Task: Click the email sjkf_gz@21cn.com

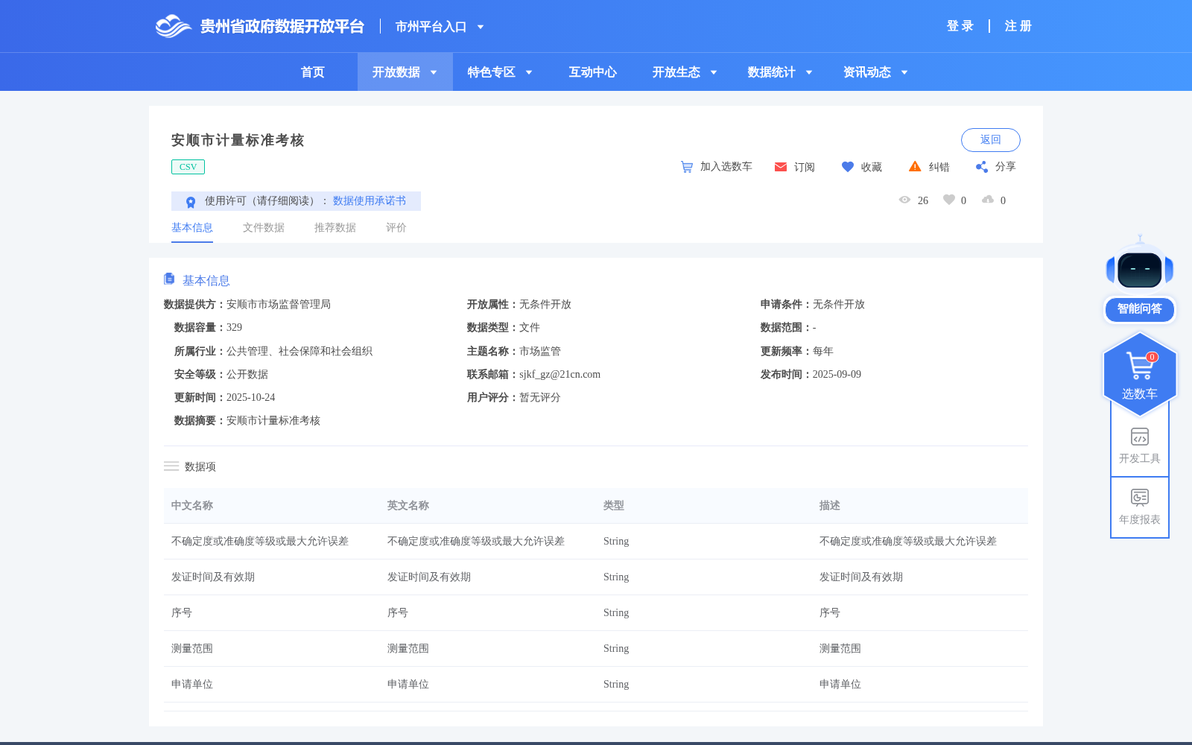Action: pos(559,375)
